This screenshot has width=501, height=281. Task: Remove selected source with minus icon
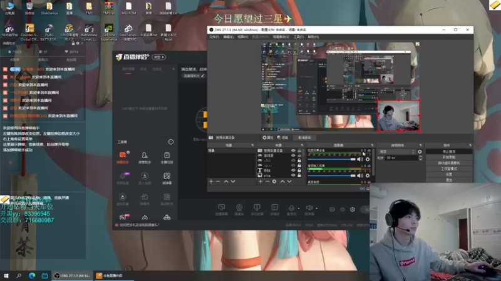coord(267,181)
